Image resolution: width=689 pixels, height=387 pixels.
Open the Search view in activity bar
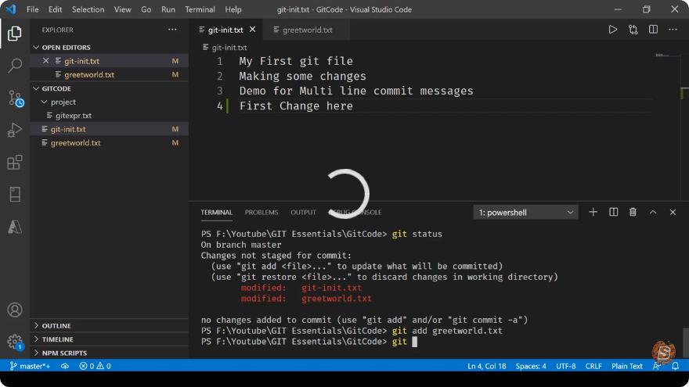(15, 66)
